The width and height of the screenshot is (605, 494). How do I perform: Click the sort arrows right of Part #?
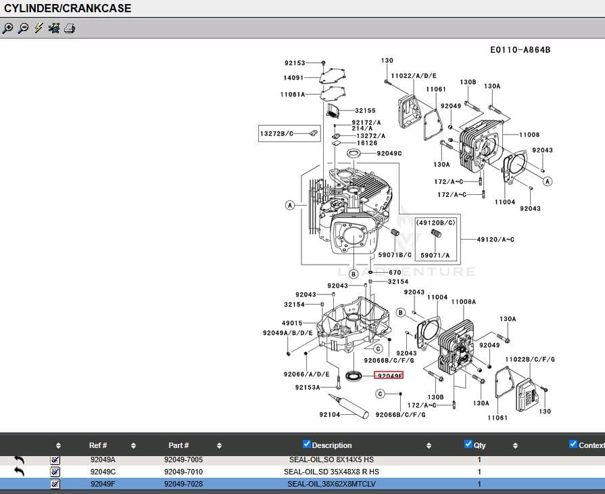(x=219, y=446)
